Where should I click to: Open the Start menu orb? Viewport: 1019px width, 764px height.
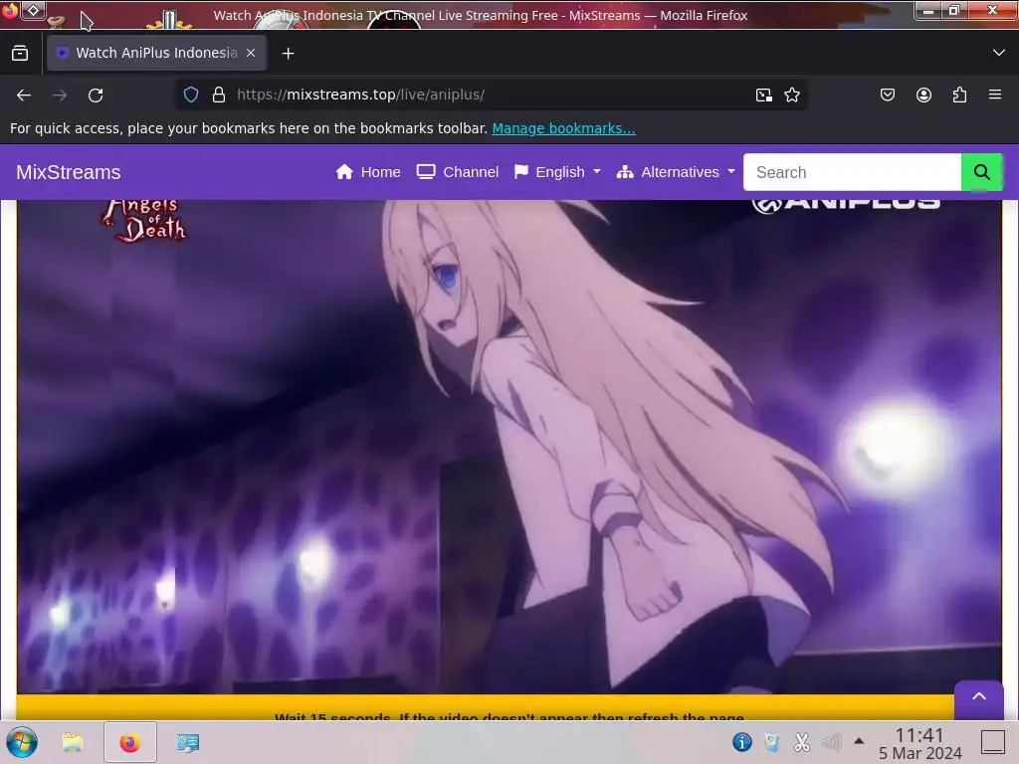tap(22, 742)
